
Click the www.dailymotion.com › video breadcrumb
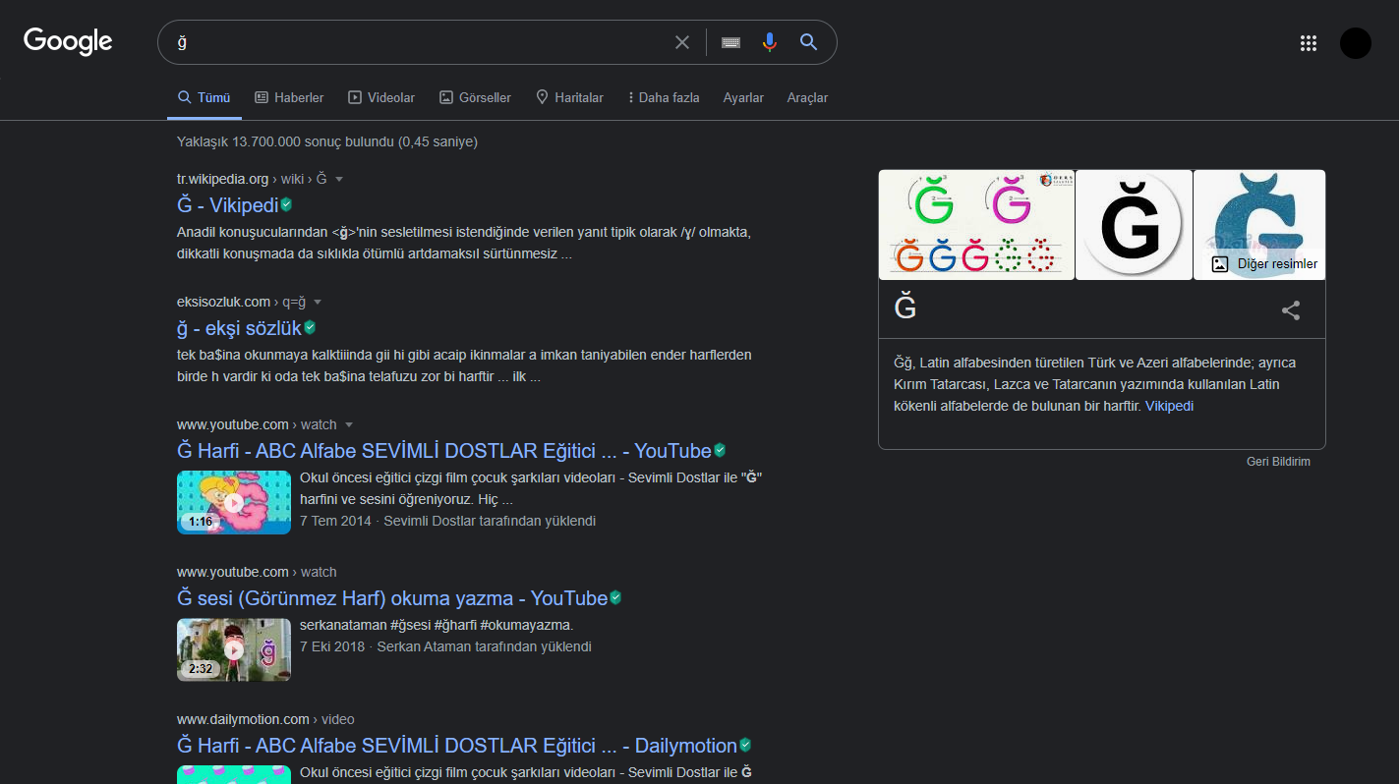[x=265, y=719]
